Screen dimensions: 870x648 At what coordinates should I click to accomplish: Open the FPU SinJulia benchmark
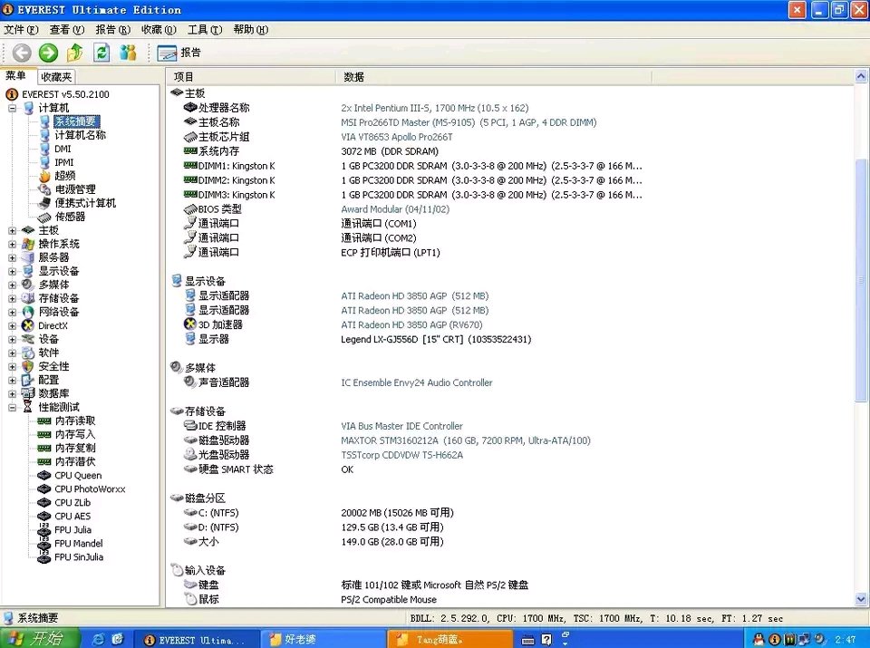click(79, 557)
